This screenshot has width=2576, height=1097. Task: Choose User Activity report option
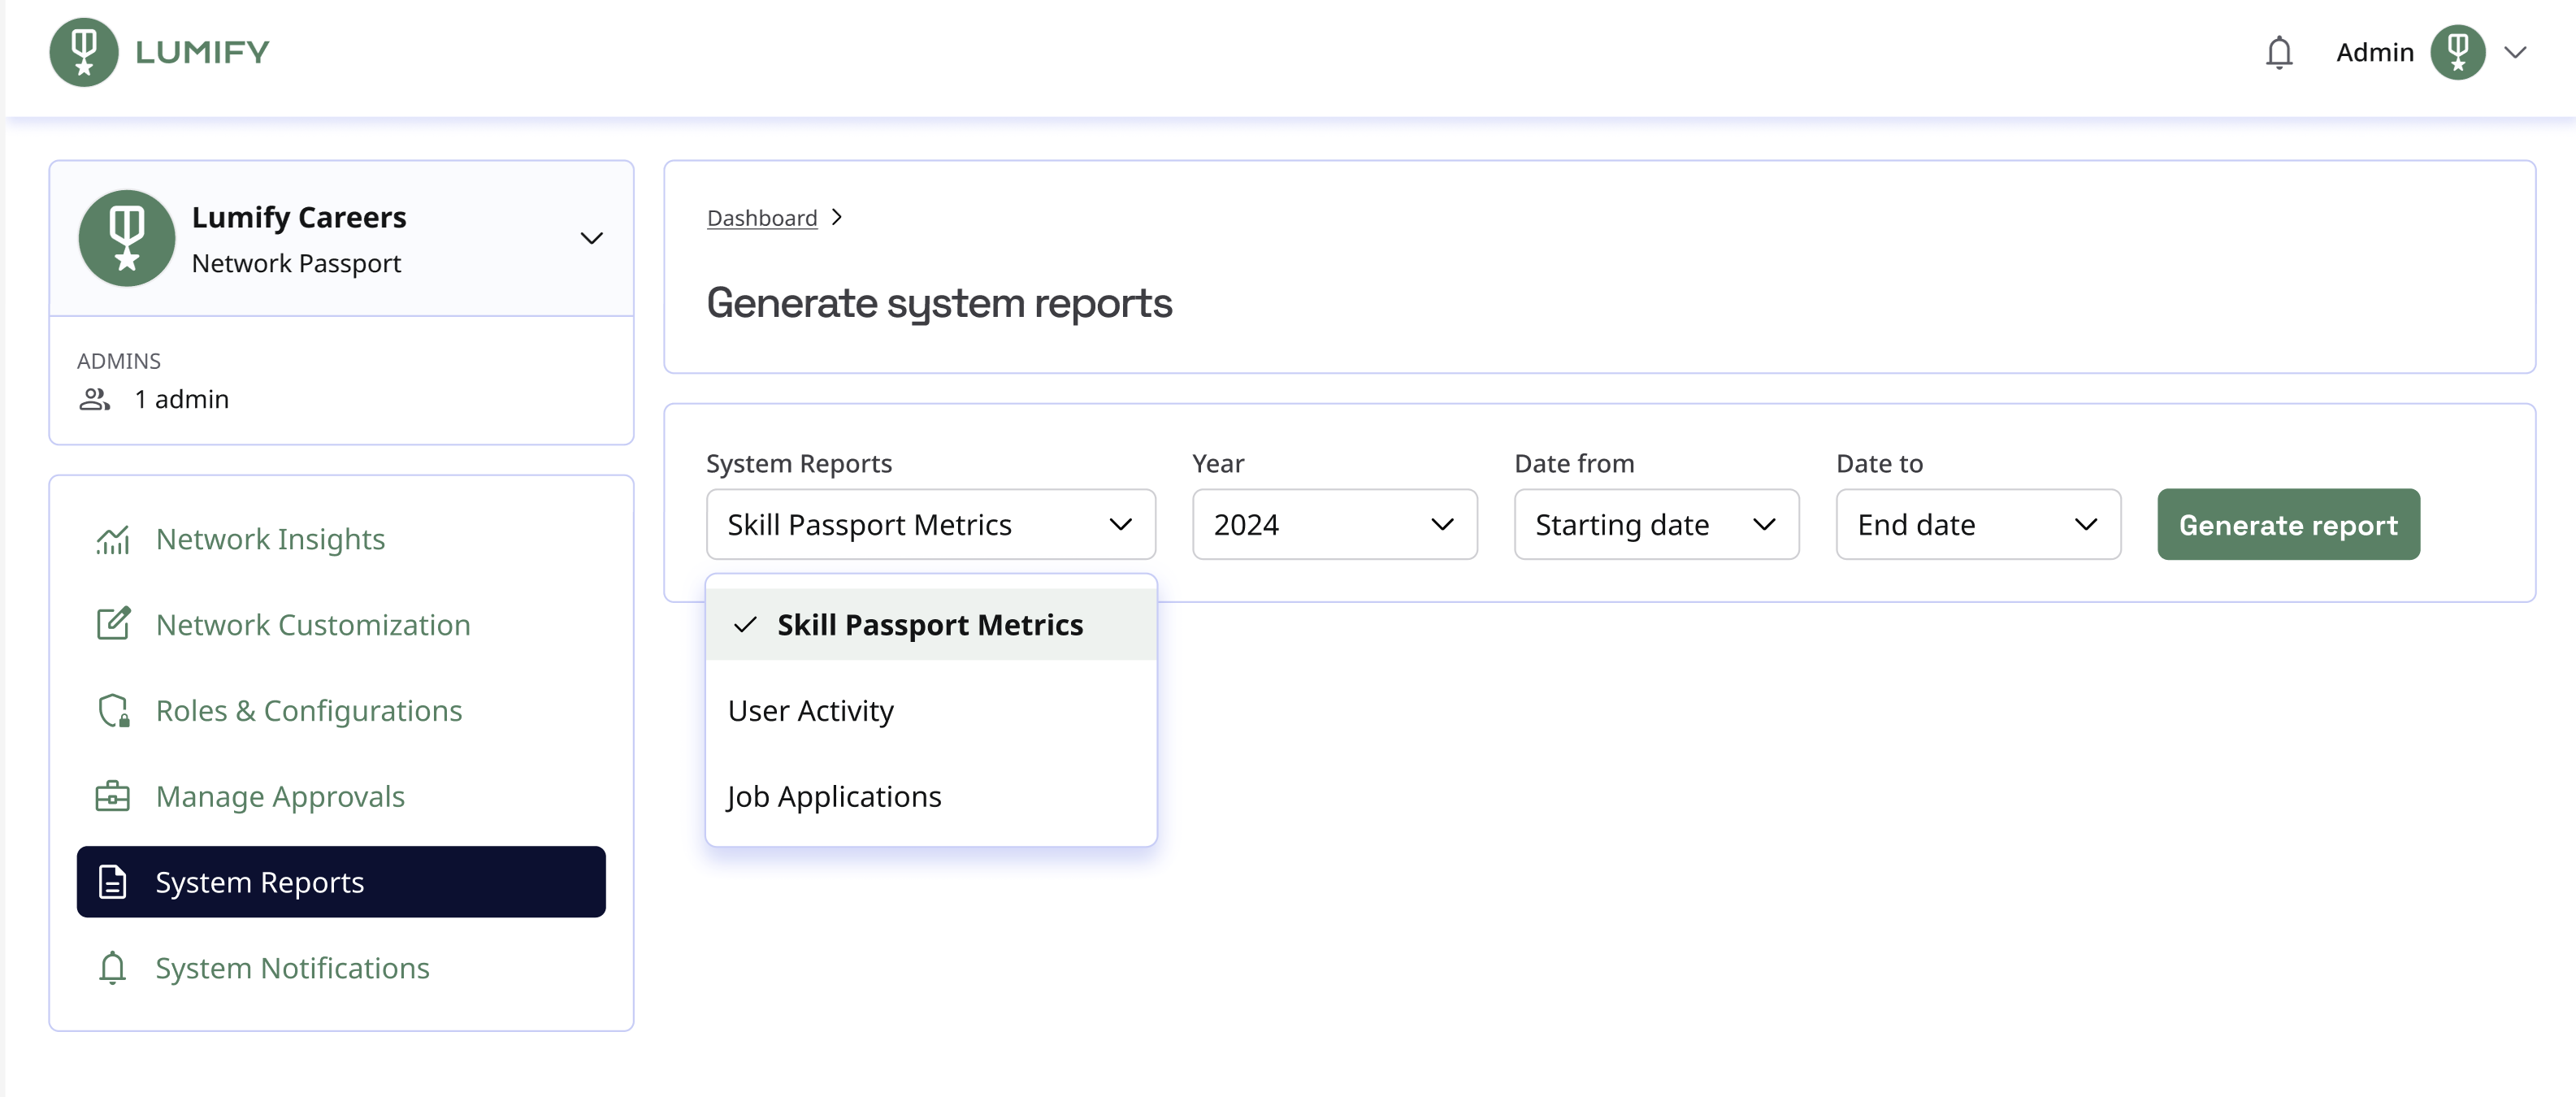[x=931, y=710]
